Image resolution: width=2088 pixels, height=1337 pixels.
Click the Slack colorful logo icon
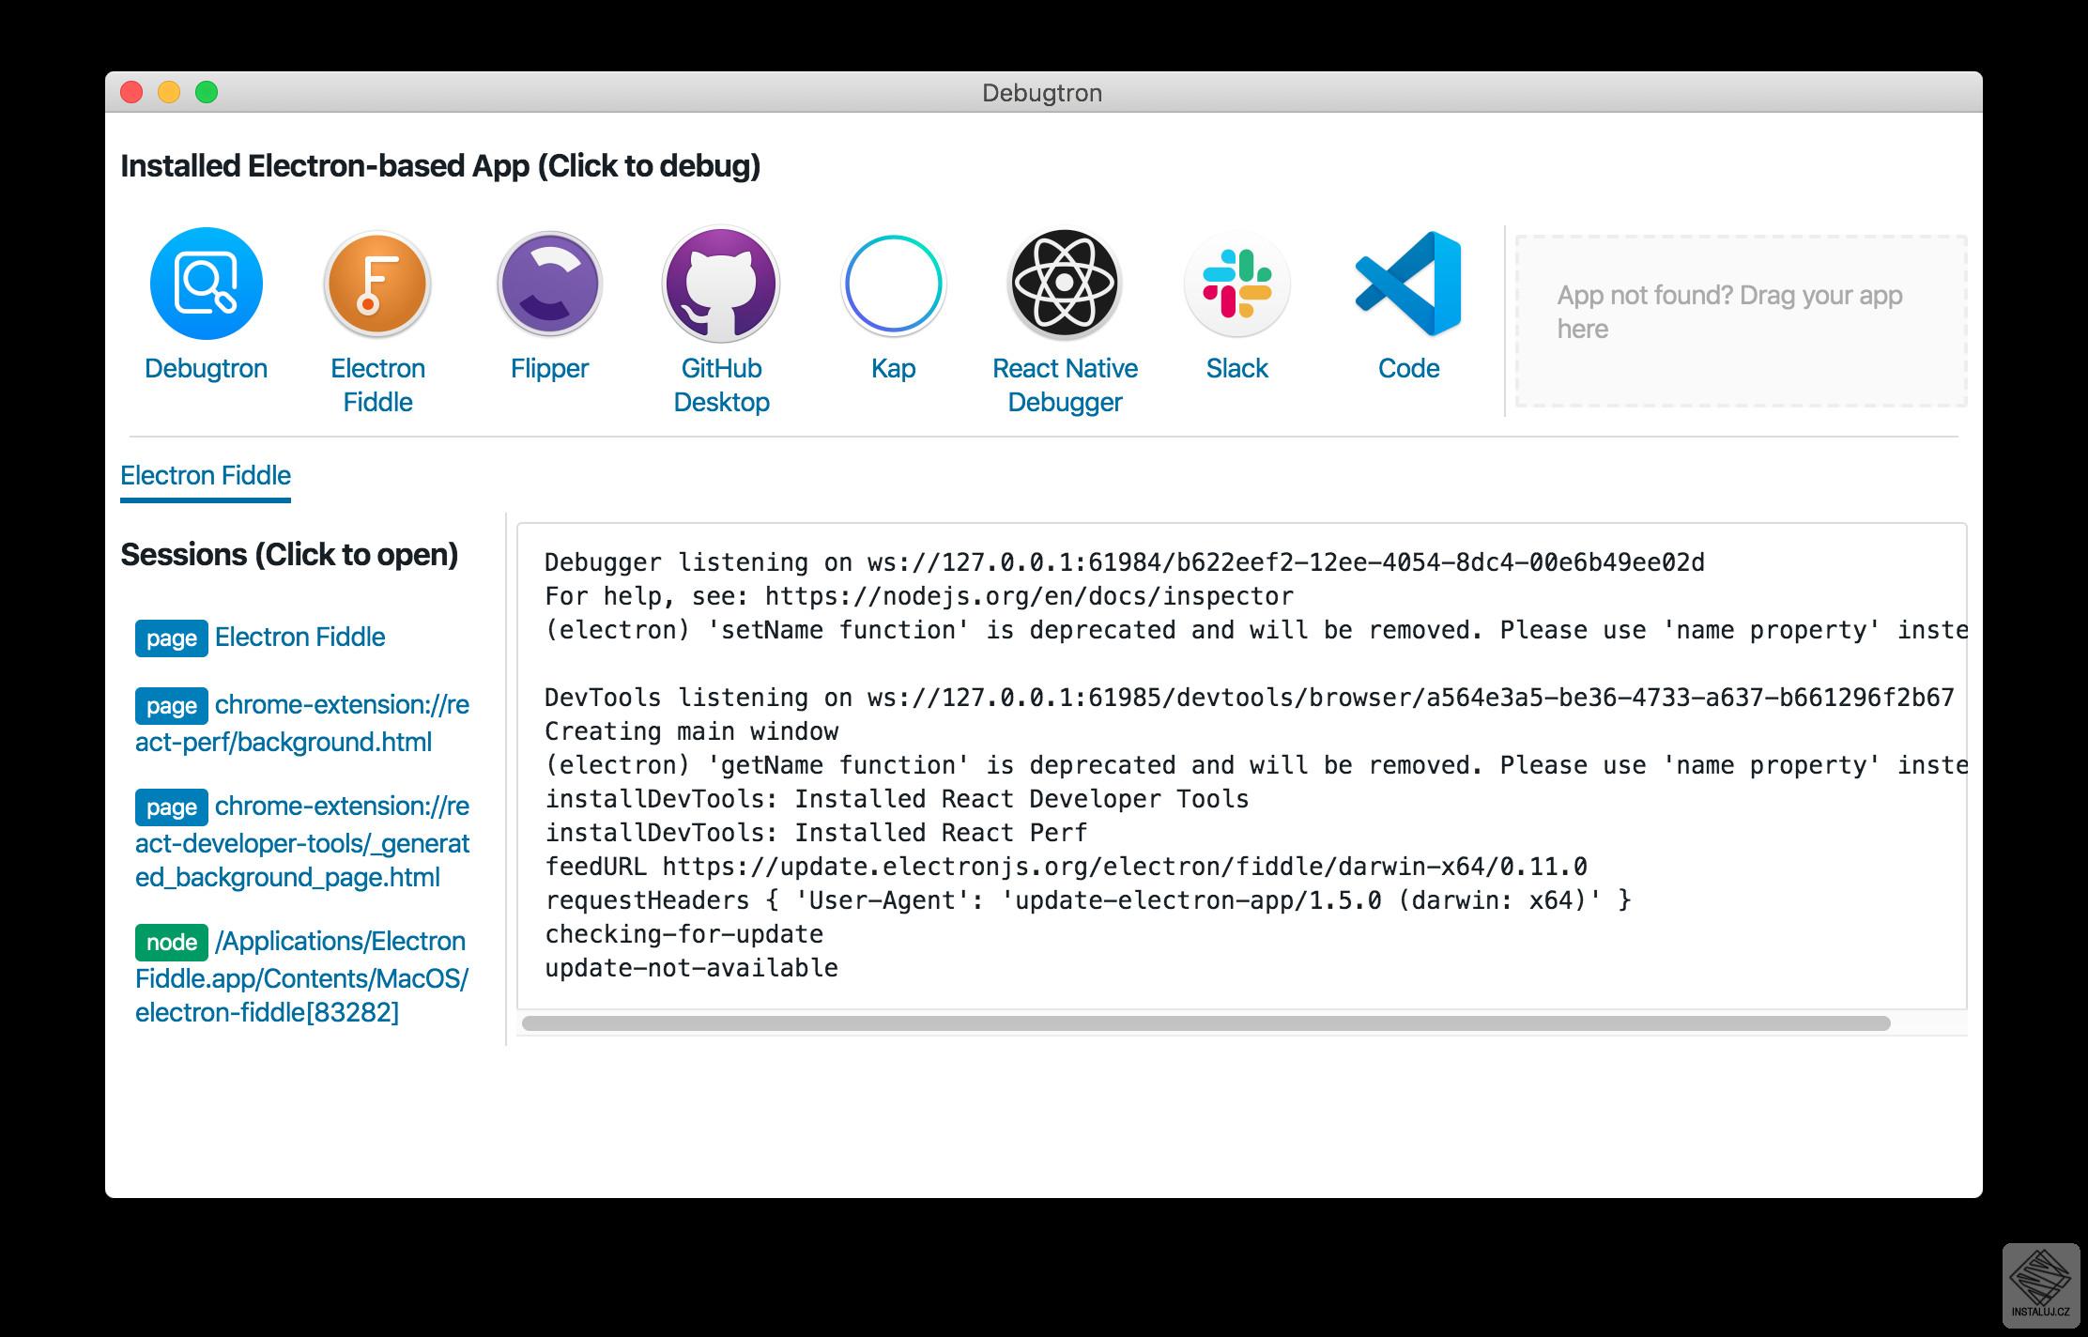[x=1236, y=284]
